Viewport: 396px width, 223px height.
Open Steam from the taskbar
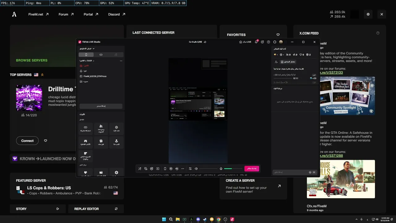click(205, 220)
